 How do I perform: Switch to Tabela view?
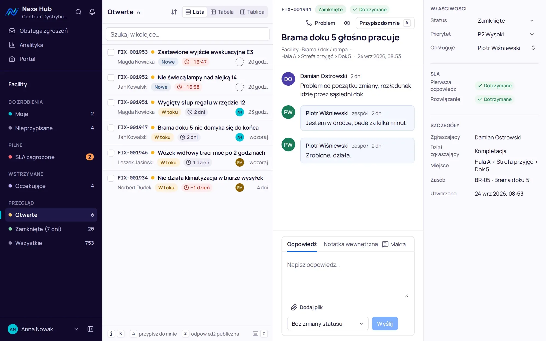point(222,12)
